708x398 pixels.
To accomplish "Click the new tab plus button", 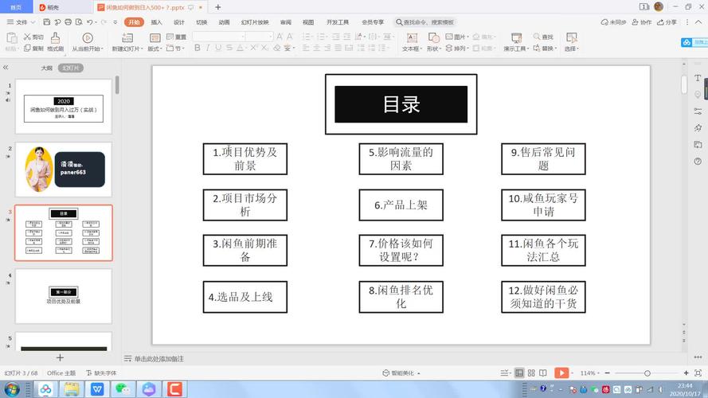I will pos(217,7).
